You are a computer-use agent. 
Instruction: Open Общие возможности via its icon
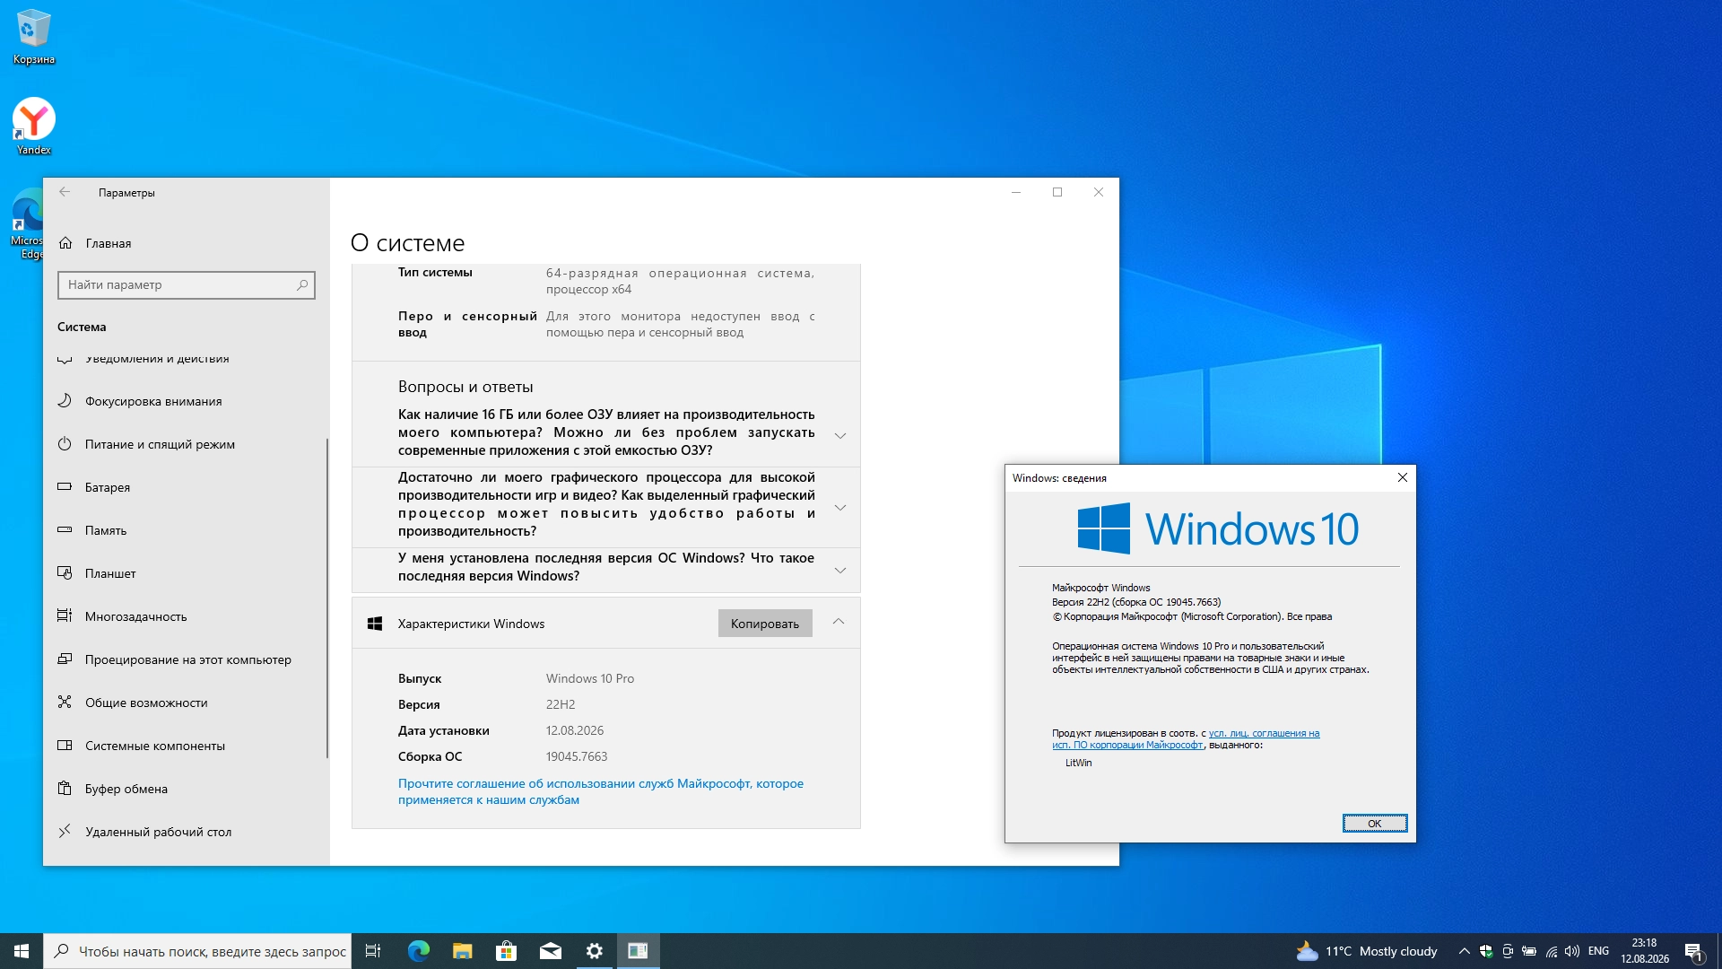[x=65, y=703]
